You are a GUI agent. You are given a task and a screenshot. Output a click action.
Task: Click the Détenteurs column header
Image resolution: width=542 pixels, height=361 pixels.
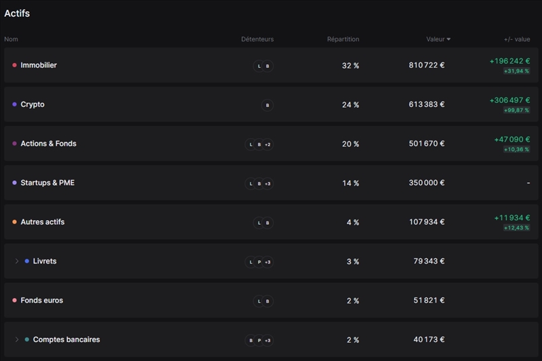257,39
